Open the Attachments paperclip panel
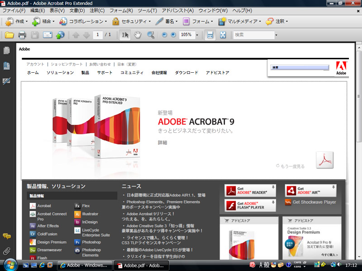 [x=7, y=251]
